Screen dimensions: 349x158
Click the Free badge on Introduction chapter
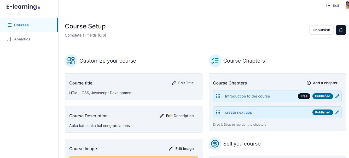click(x=304, y=96)
